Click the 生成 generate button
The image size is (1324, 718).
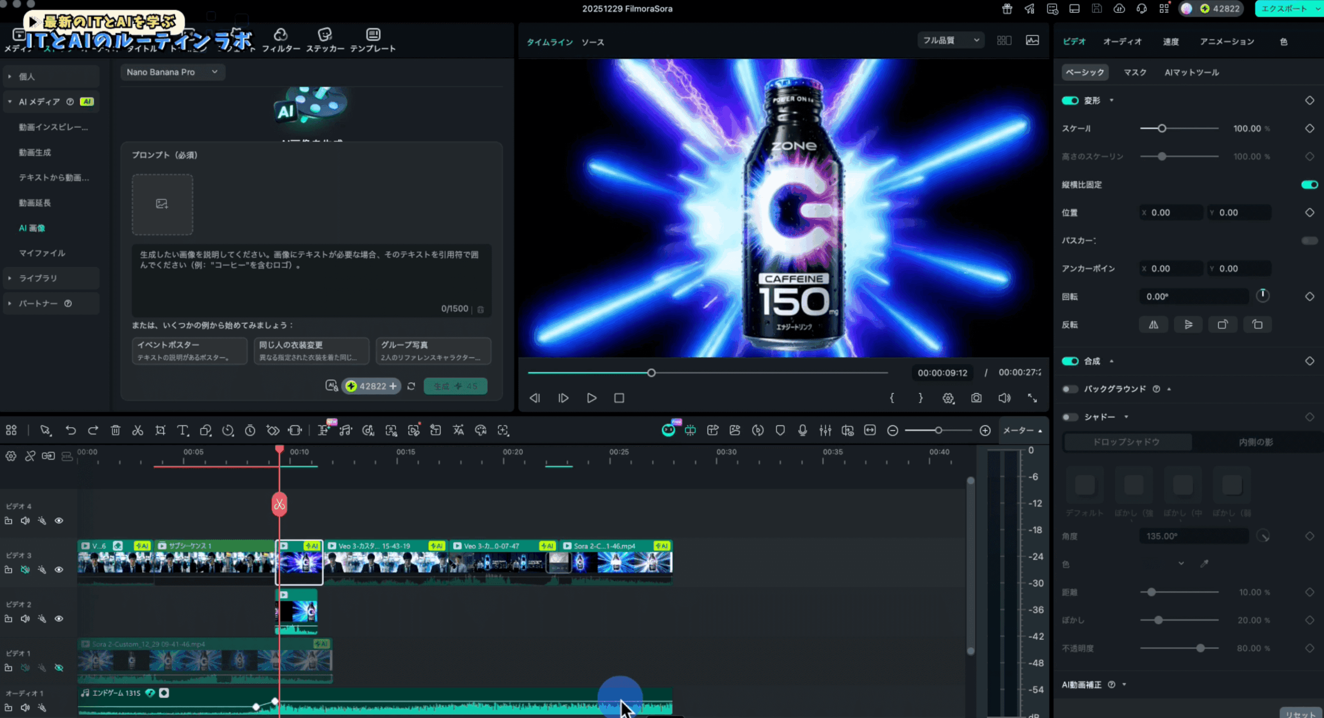coord(455,386)
